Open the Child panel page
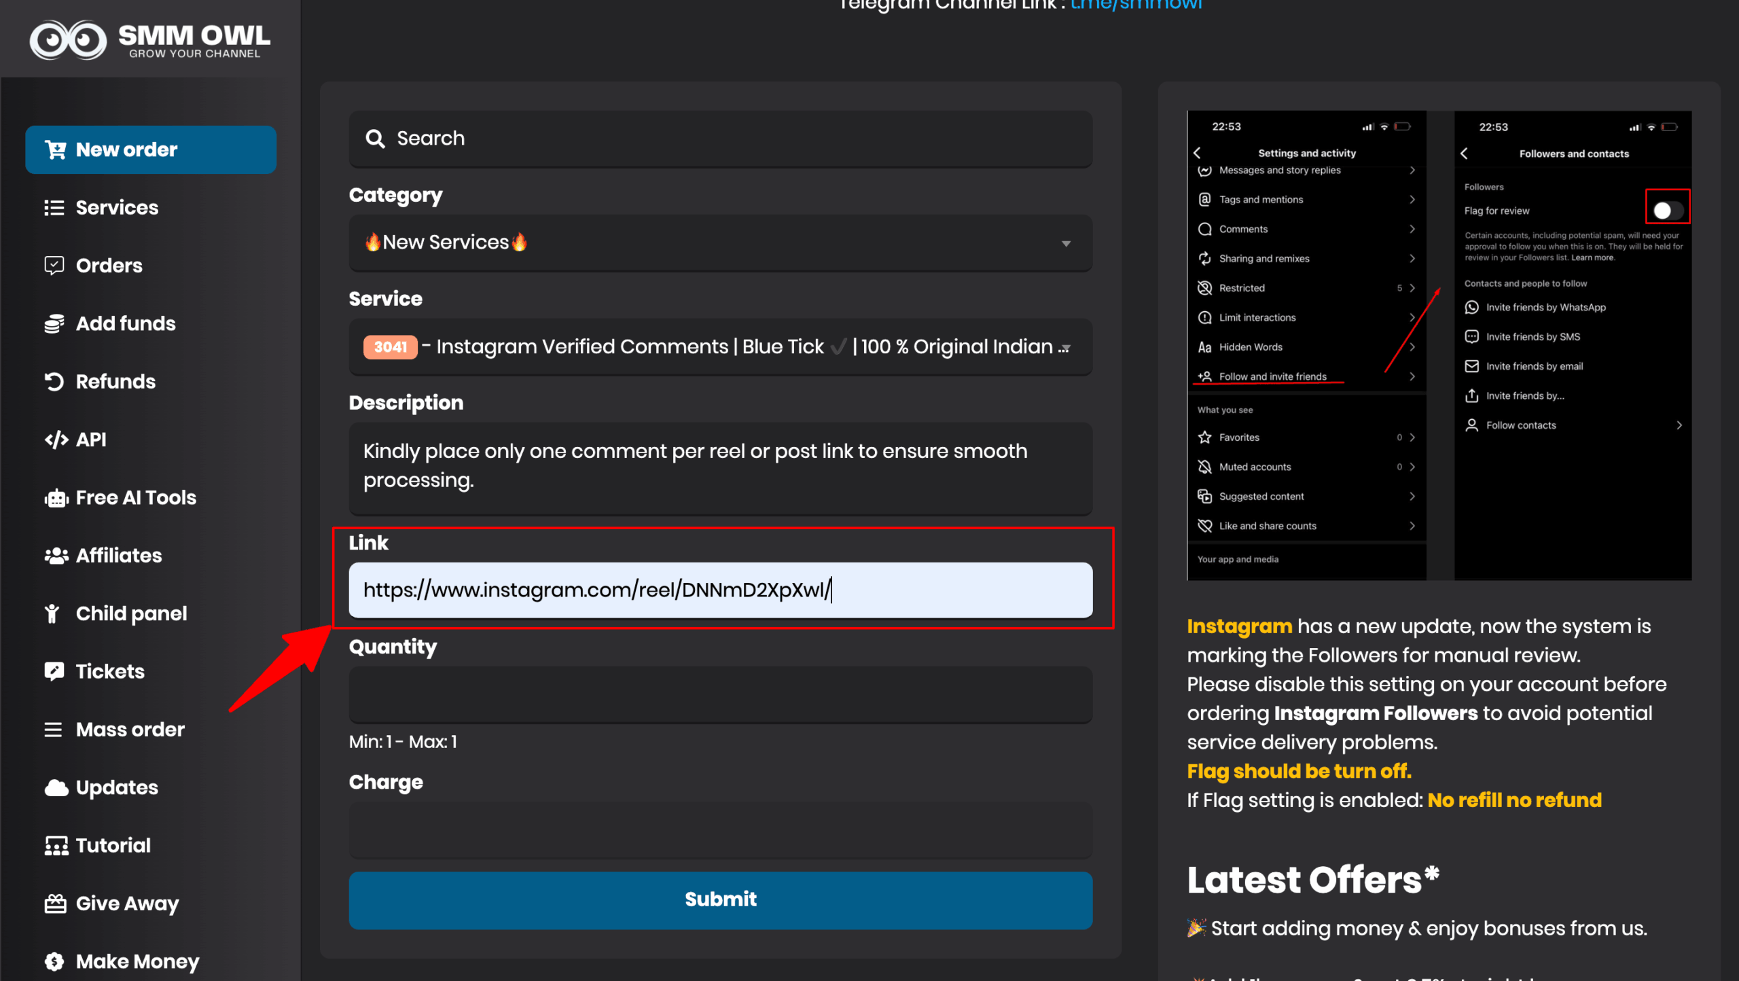This screenshot has width=1739, height=981. pos(131,614)
